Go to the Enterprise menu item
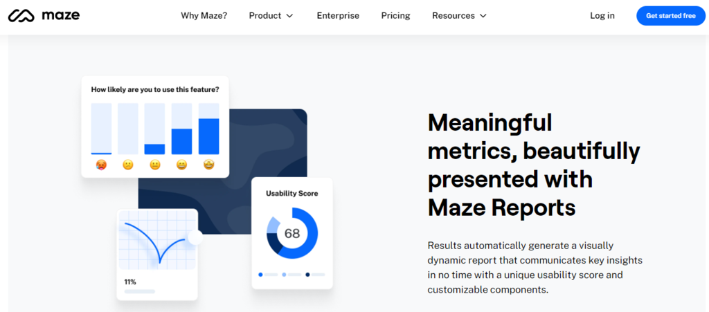This screenshot has width=709, height=312. click(x=338, y=15)
